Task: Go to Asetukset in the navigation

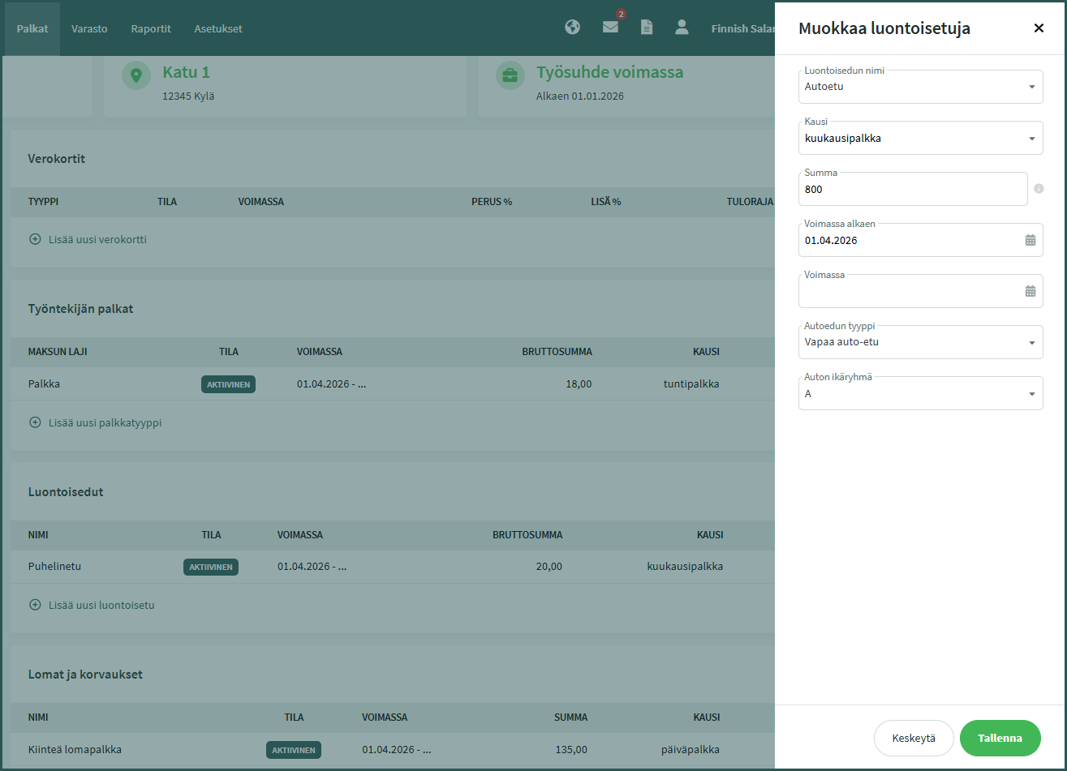Action: tap(218, 28)
